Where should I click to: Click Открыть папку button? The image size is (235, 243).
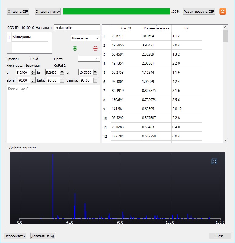(48, 12)
